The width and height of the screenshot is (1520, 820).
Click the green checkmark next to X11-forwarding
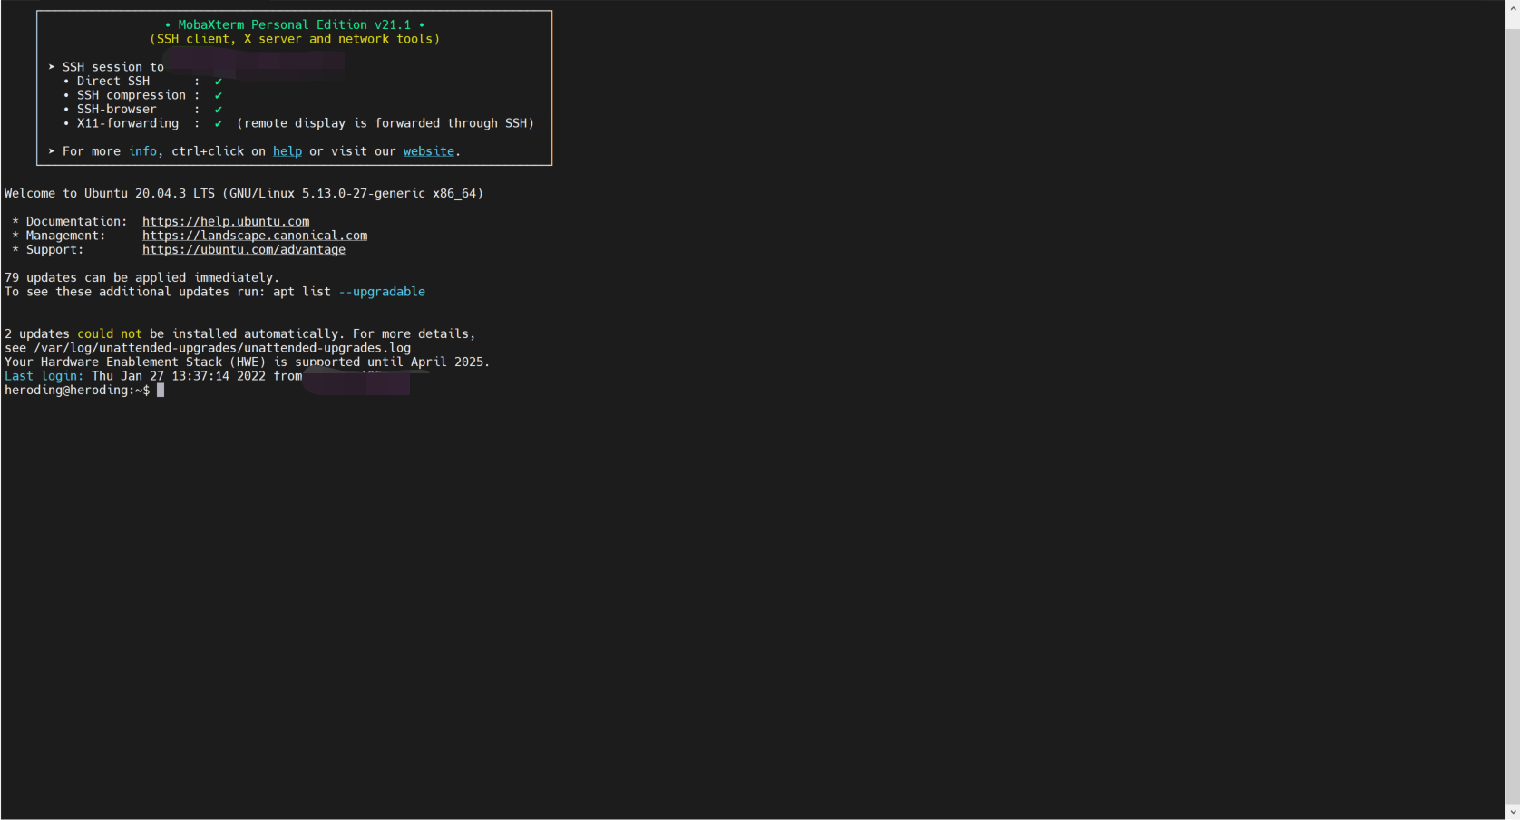pyautogui.click(x=219, y=123)
